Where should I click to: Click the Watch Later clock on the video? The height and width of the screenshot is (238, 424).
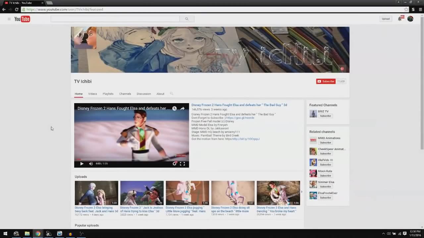pos(174,108)
